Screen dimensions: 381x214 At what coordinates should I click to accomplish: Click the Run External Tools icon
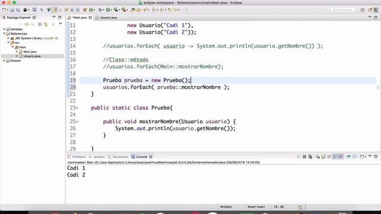[x=124, y=10]
